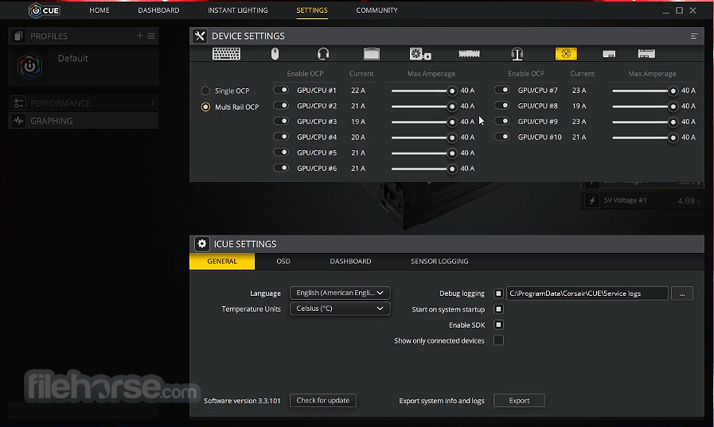Select the headset device icon
714x427 pixels.
(323, 53)
